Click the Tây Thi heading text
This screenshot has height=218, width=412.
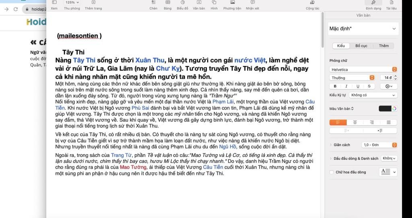73,52
